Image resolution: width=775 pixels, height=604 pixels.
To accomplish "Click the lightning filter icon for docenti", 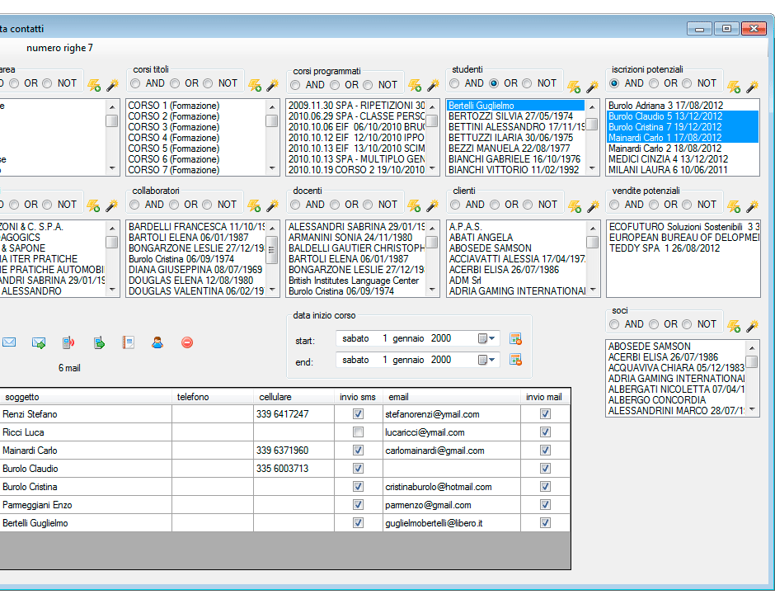I will (x=414, y=205).
